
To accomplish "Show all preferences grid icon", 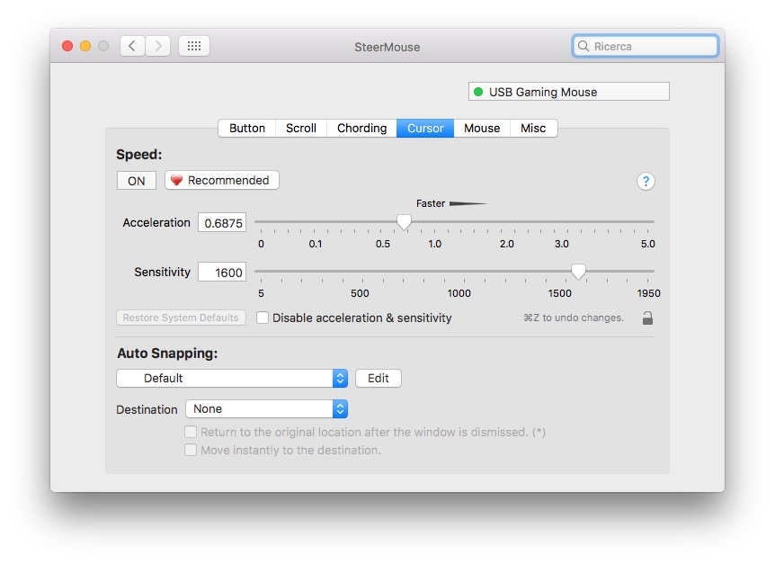I will tap(194, 46).
